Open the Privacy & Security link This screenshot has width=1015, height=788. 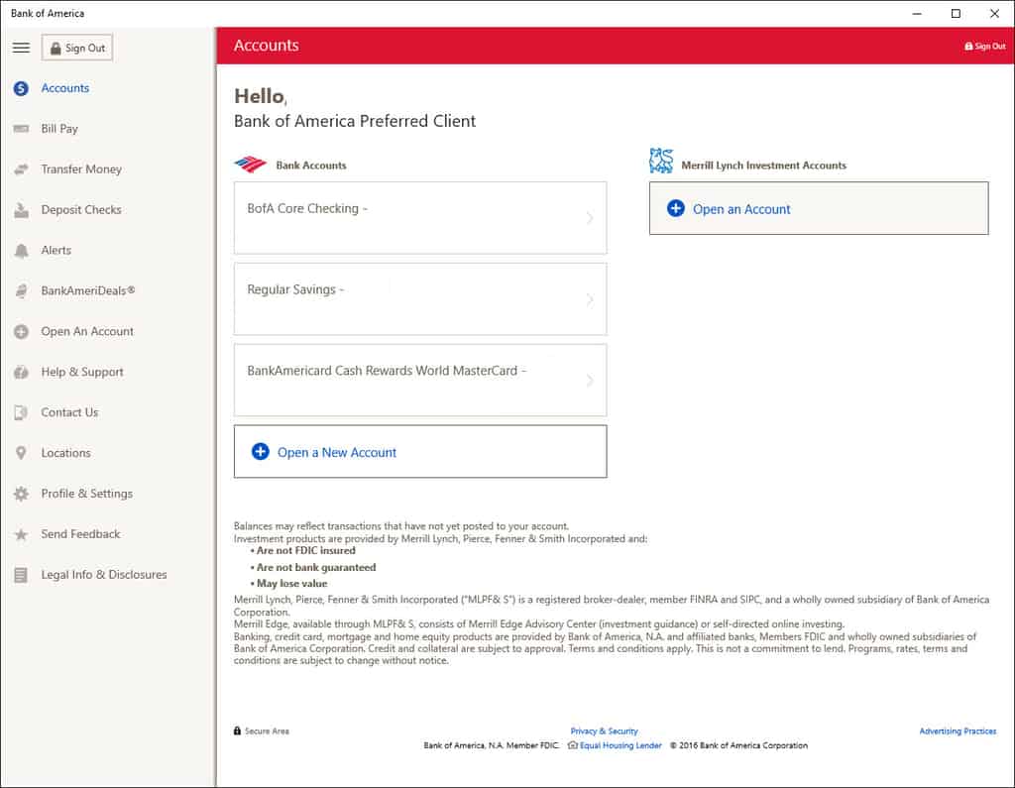pos(604,732)
